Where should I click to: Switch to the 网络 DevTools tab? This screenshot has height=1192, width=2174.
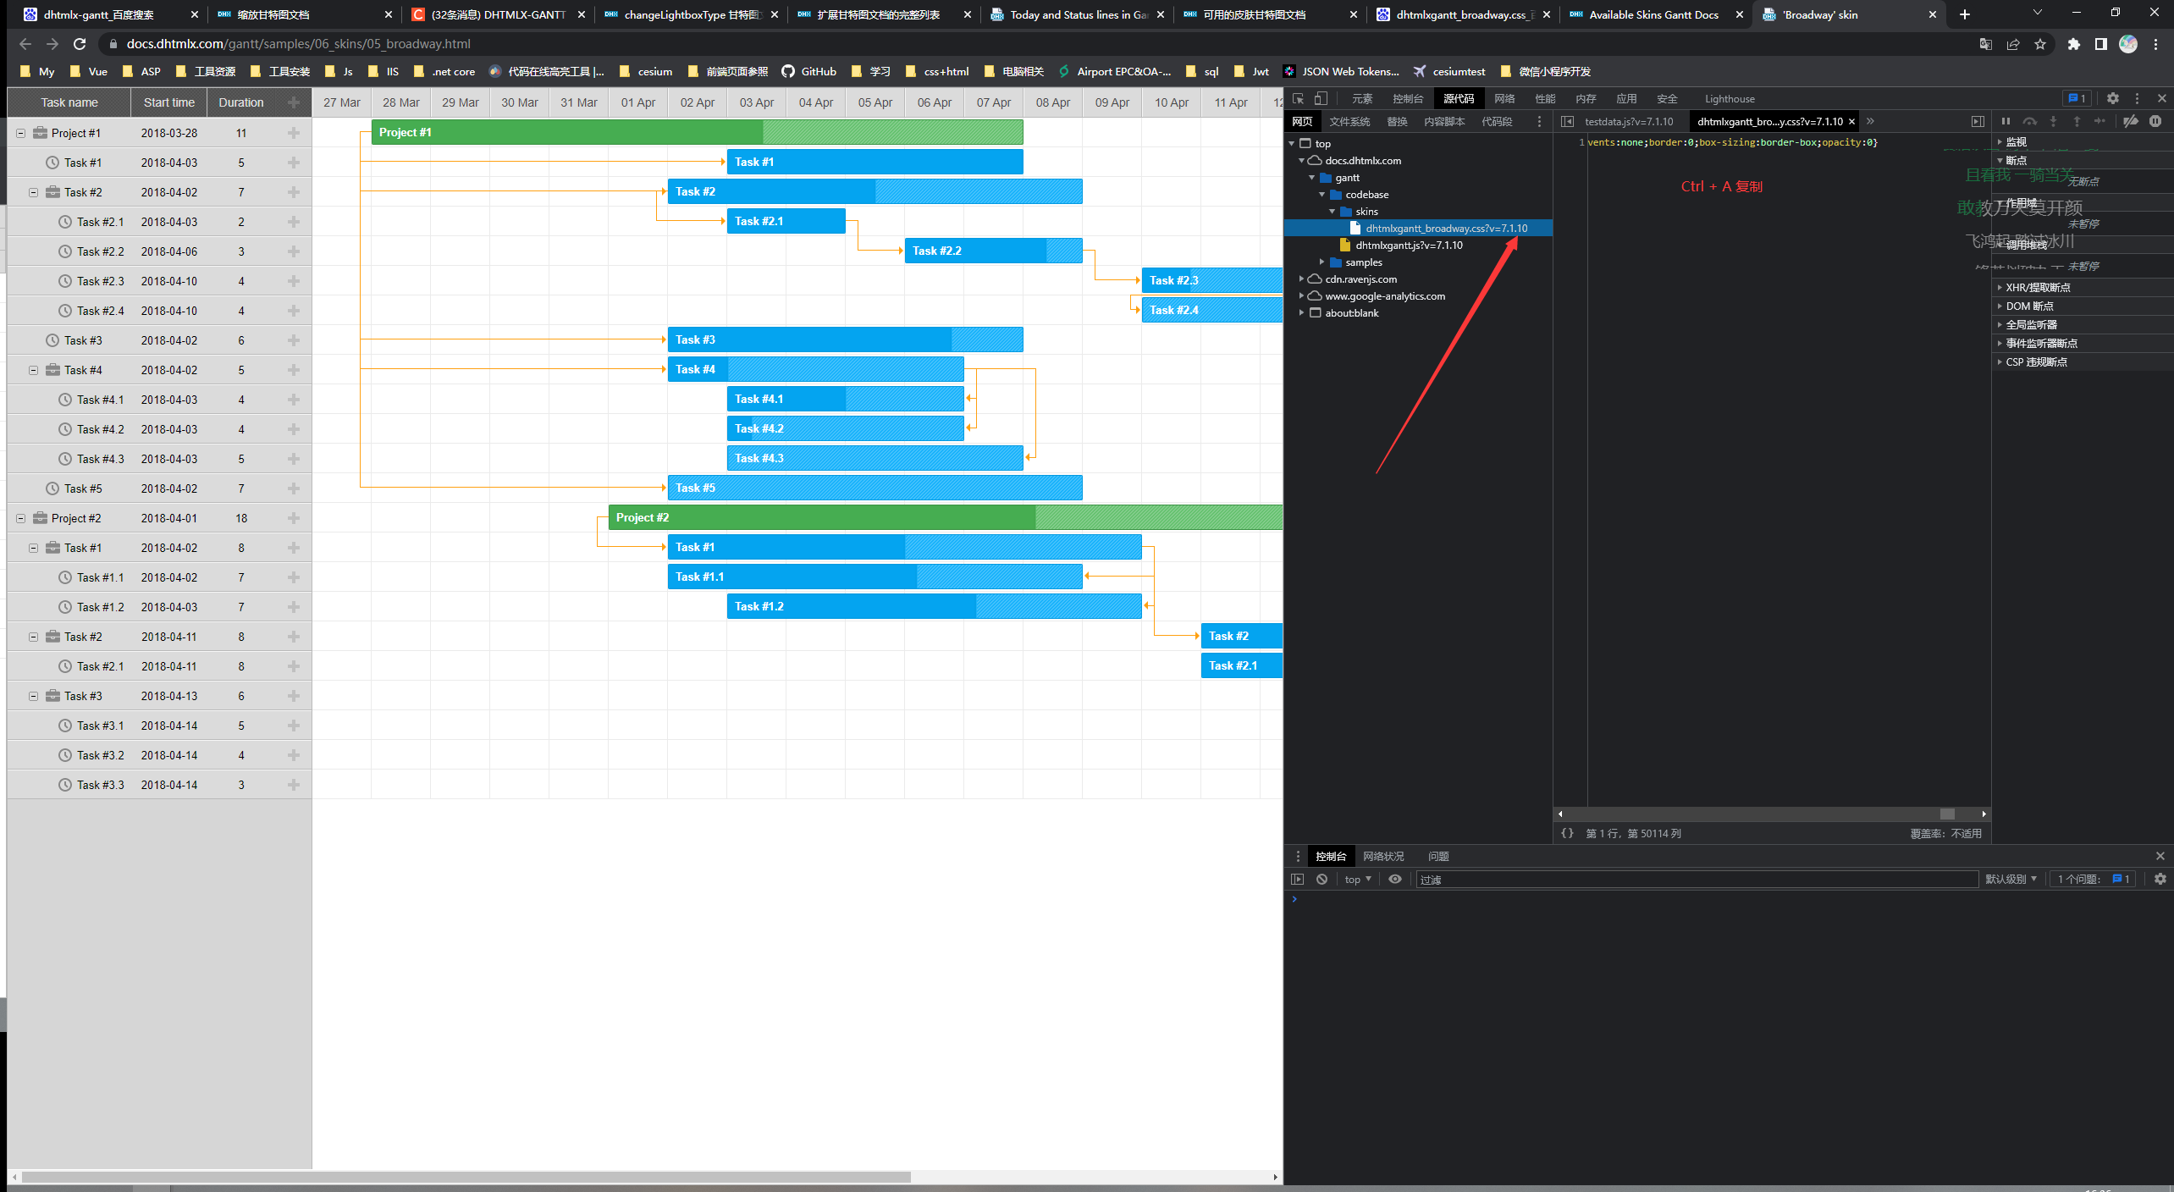[1504, 98]
